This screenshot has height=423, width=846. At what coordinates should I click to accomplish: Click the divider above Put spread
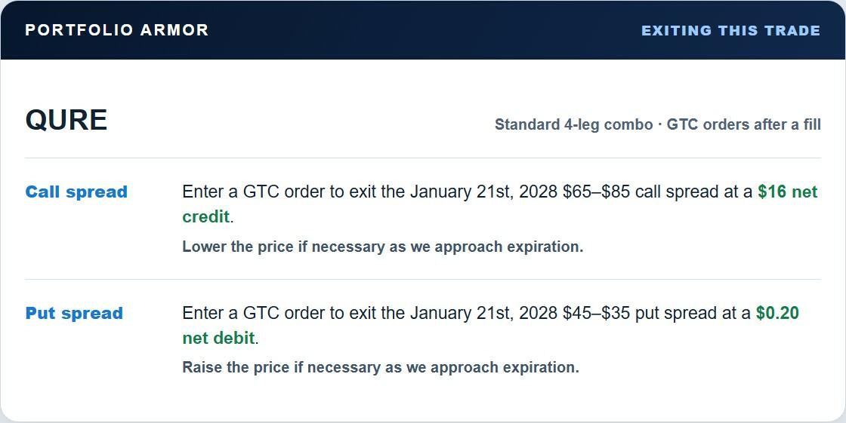tap(423, 279)
